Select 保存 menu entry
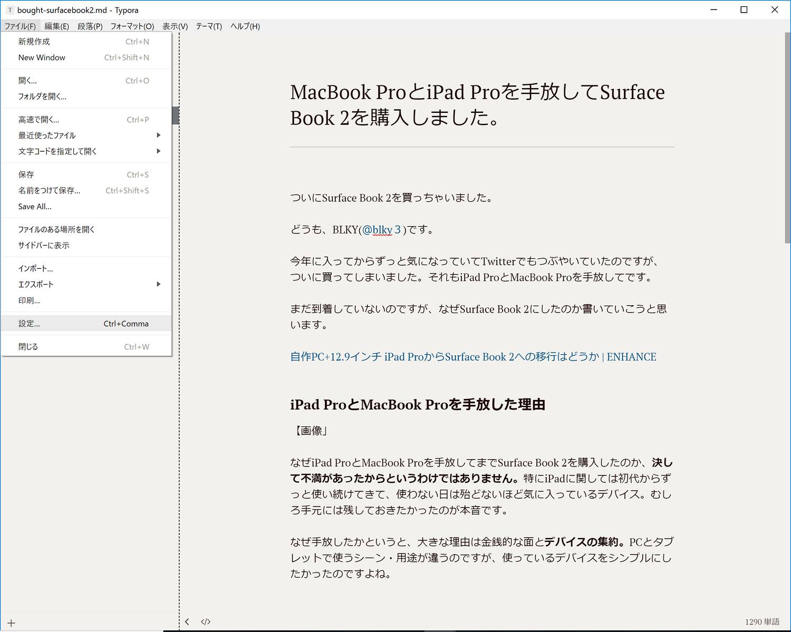 86,174
